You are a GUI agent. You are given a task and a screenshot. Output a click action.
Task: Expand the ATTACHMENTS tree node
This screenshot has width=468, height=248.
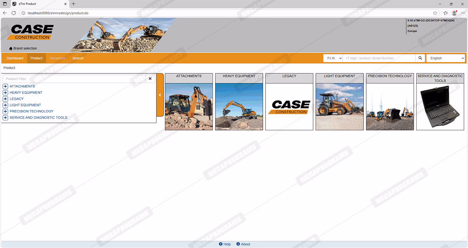[x=5, y=86]
